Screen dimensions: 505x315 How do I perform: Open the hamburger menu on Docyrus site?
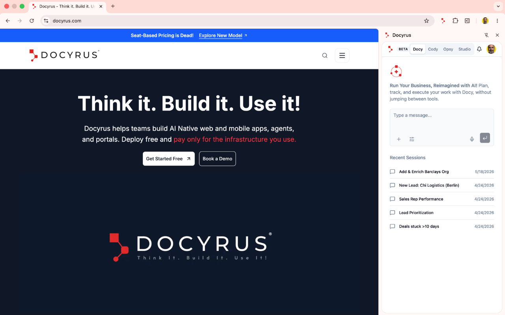(342, 56)
